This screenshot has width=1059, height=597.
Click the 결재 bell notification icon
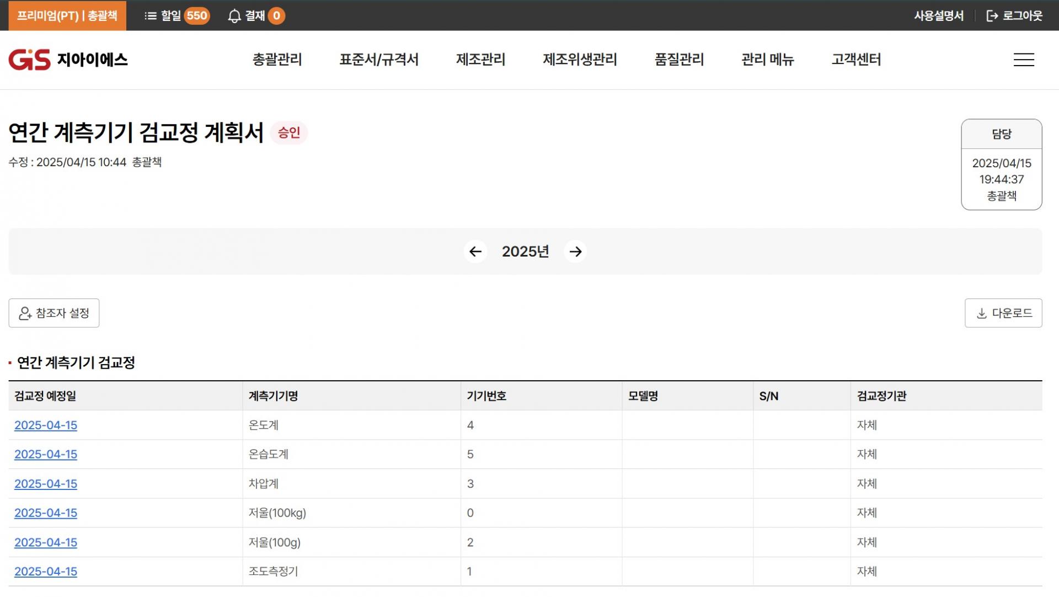point(234,16)
